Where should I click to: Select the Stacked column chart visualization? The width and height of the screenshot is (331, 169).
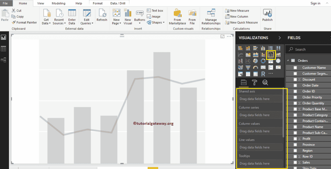click(248, 48)
